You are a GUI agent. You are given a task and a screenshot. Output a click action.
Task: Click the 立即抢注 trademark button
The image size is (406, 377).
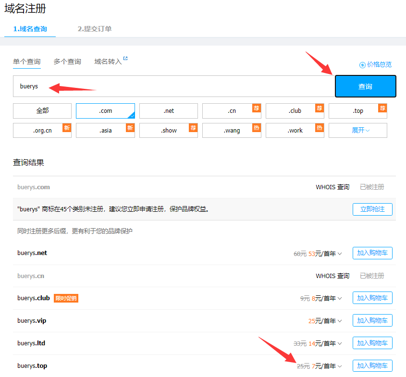tap(372, 209)
